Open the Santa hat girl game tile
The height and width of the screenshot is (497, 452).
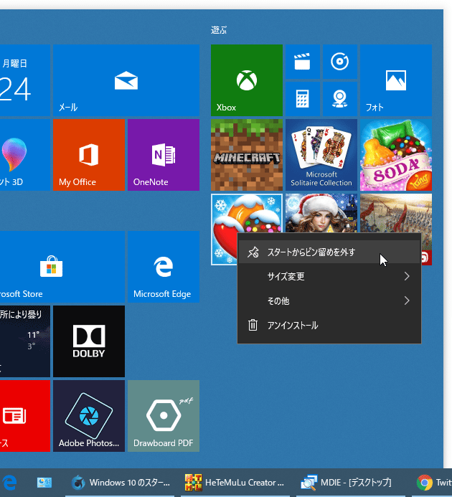pyautogui.click(x=321, y=213)
